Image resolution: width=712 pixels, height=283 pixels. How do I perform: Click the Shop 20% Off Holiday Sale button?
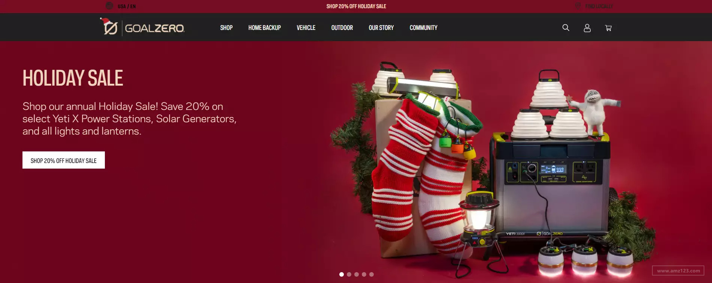(64, 160)
